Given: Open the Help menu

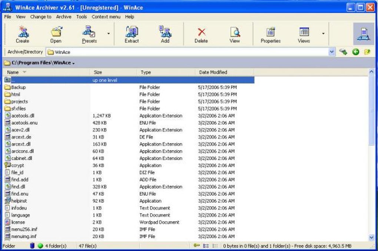Looking at the screenshot, I should click(x=129, y=17).
